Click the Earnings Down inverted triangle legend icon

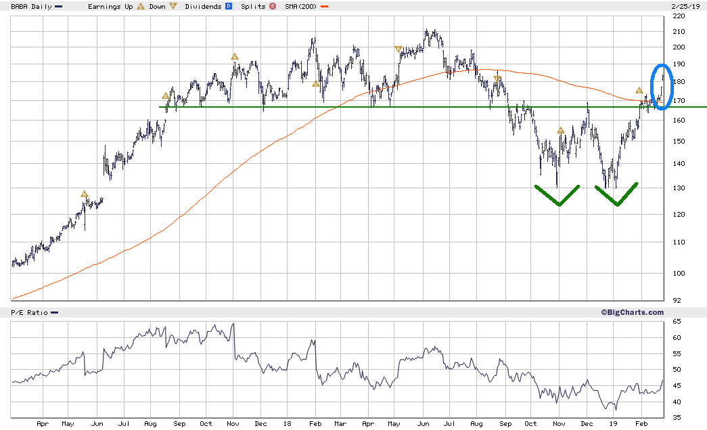click(x=173, y=6)
